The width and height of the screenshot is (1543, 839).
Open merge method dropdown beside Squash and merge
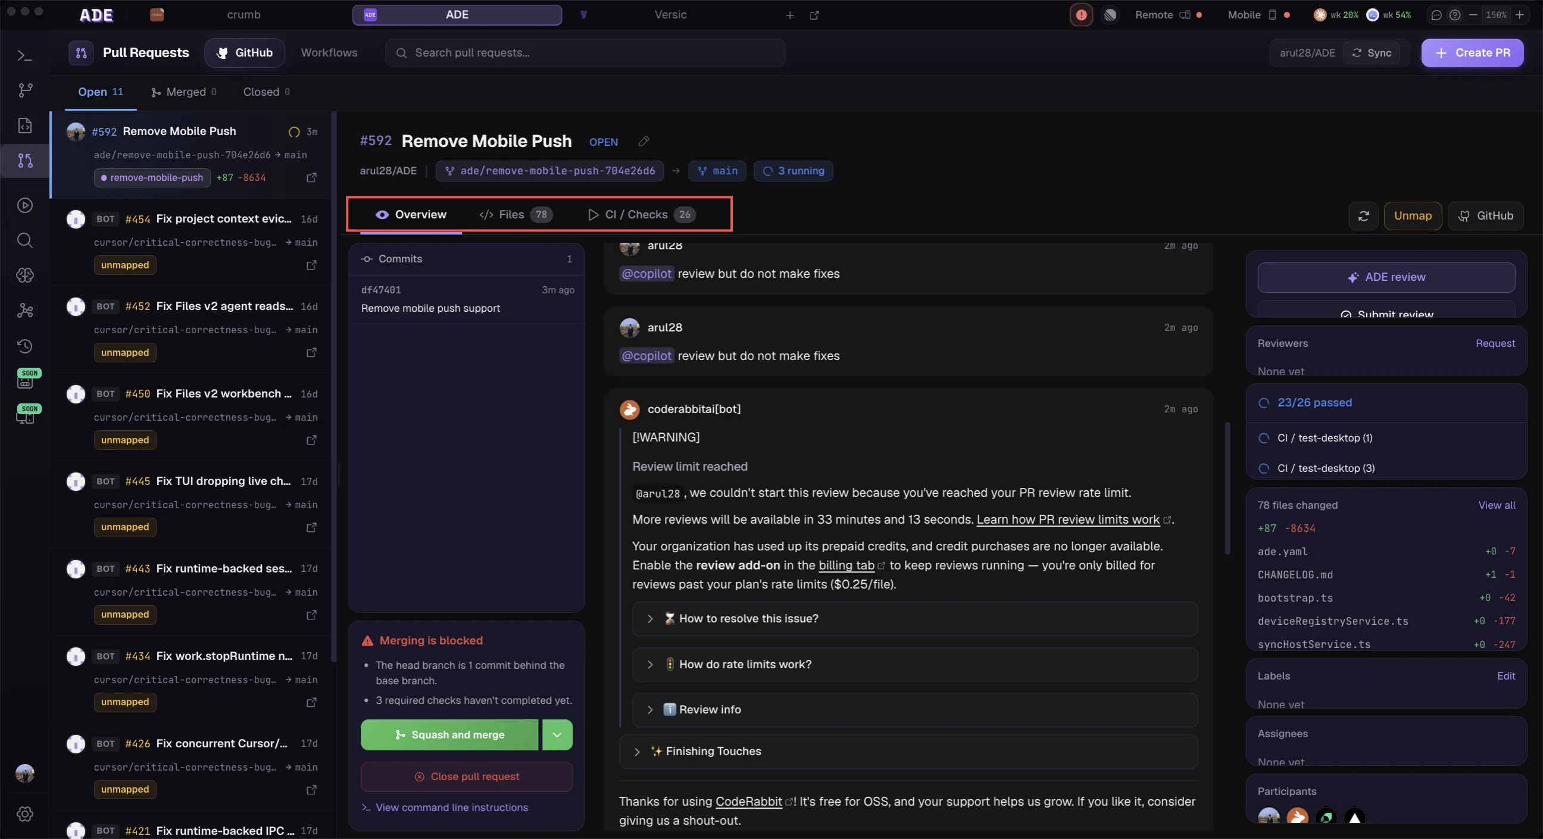[x=557, y=735]
